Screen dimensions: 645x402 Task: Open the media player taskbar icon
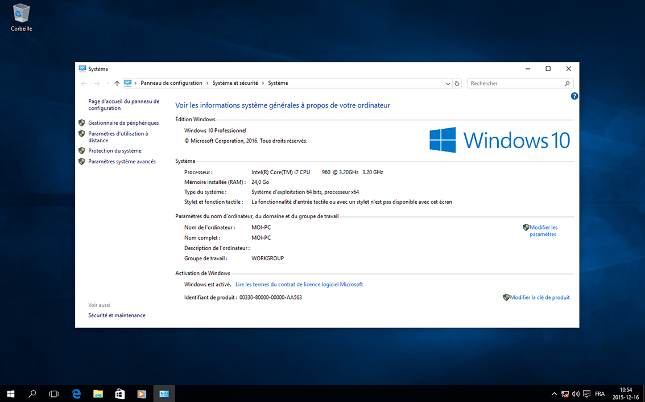coord(142,394)
